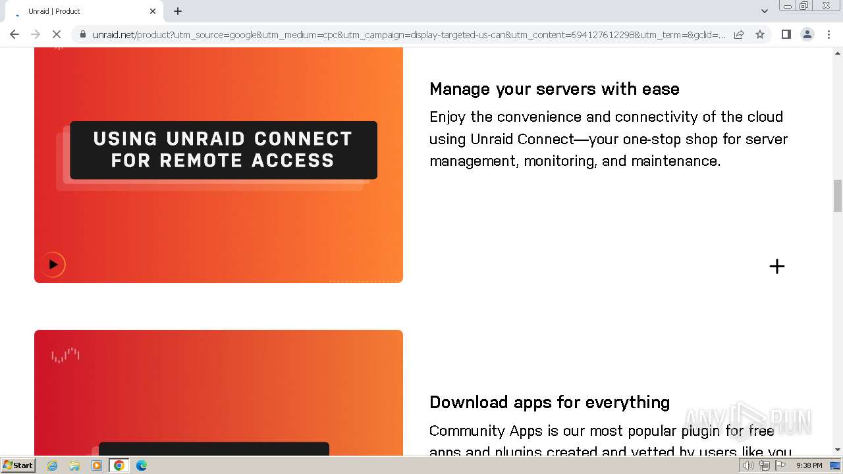Image resolution: width=843 pixels, height=474 pixels.
Task: Click the scrollbar up arrow
Action: tap(838, 52)
